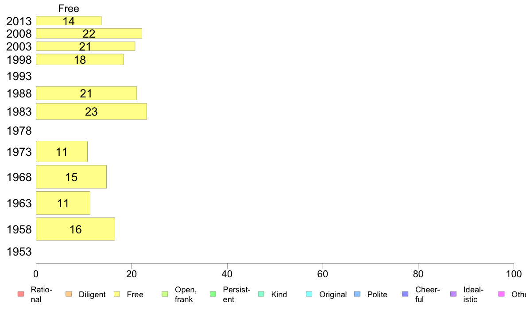
Task: Click the Diligent legend text label
Action: [x=92, y=295]
